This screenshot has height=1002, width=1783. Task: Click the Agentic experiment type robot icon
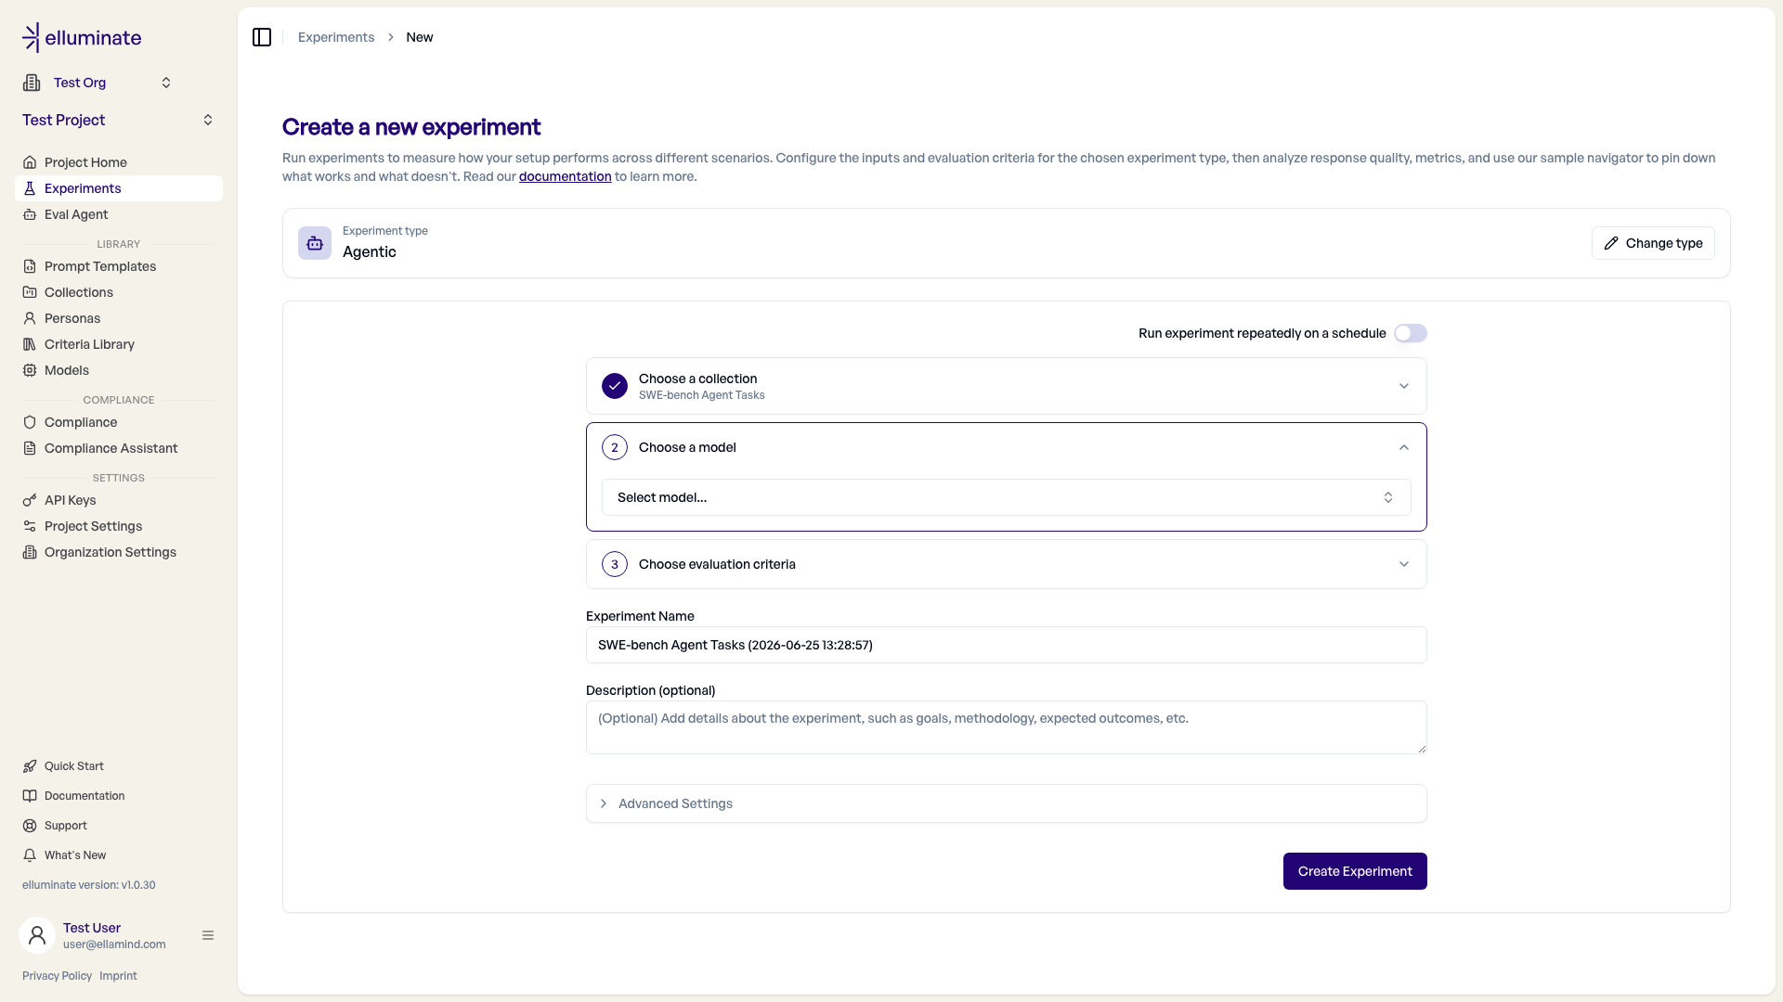(315, 243)
